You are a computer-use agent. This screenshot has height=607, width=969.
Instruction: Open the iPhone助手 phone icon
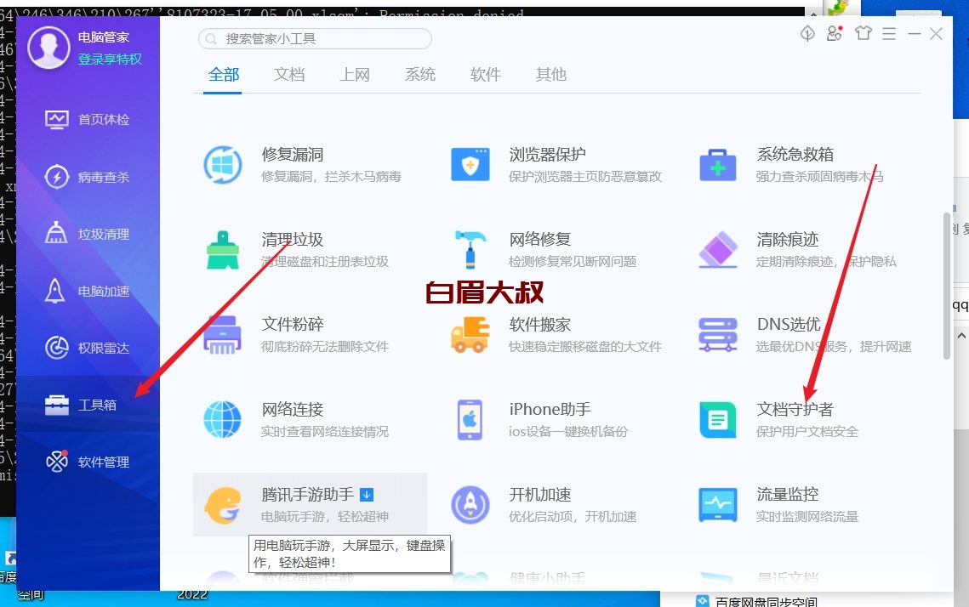coord(470,420)
